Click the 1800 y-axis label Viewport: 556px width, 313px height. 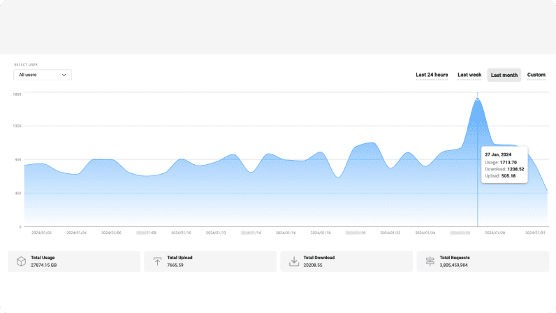pos(17,93)
